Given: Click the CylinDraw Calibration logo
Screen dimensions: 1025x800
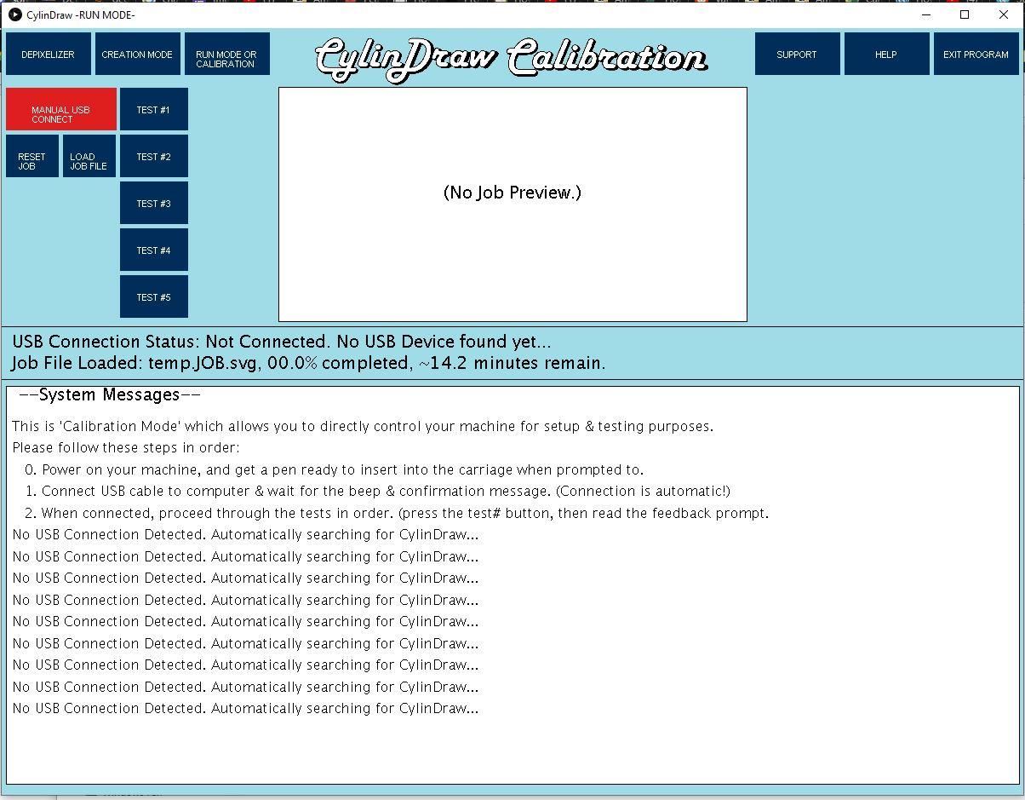Looking at the screenshot, I should pyautogui.click(x=512, y=55).
